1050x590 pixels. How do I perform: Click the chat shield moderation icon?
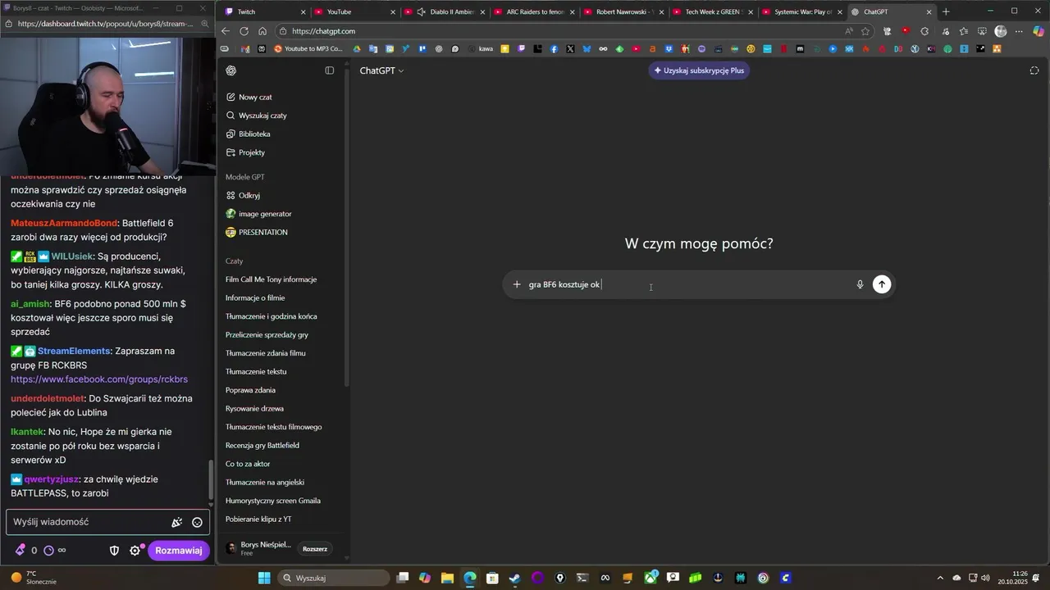(115, 551)
